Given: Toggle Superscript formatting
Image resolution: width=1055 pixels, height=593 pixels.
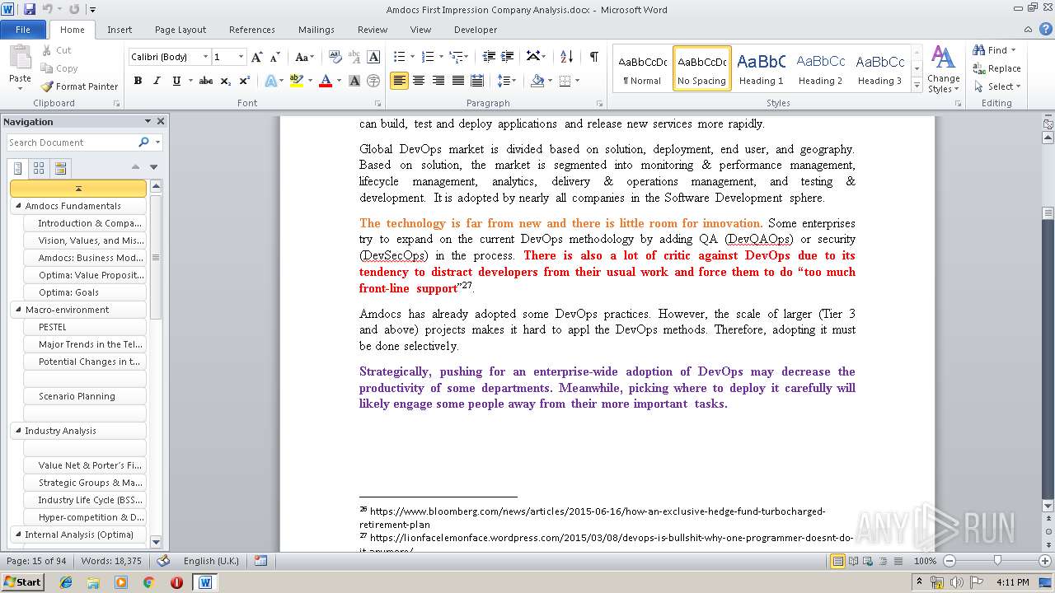Looking at the screenshot, I should (245, 81).
